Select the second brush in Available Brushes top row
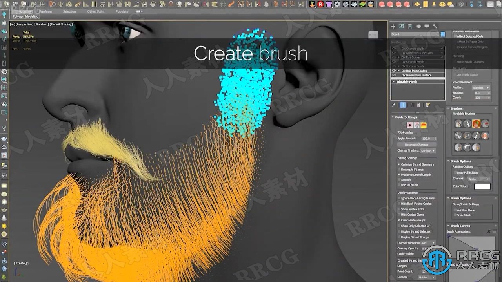 [467, 124]
